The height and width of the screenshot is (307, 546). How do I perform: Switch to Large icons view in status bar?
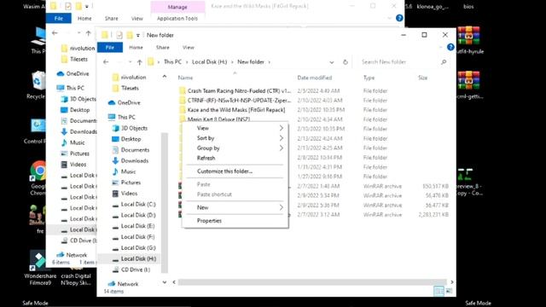450,291
